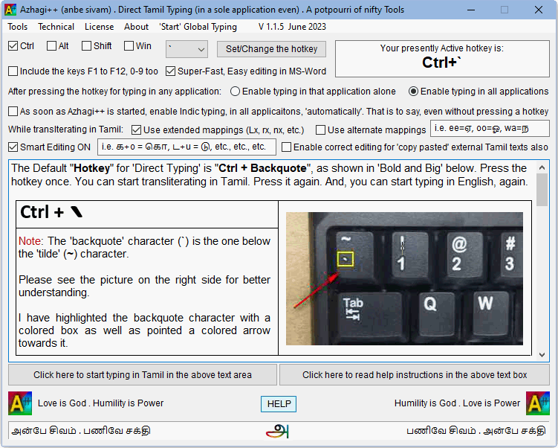558x448 pixels.
Task: Close the Azhagi++ window
Action: [x=539, y=10]
